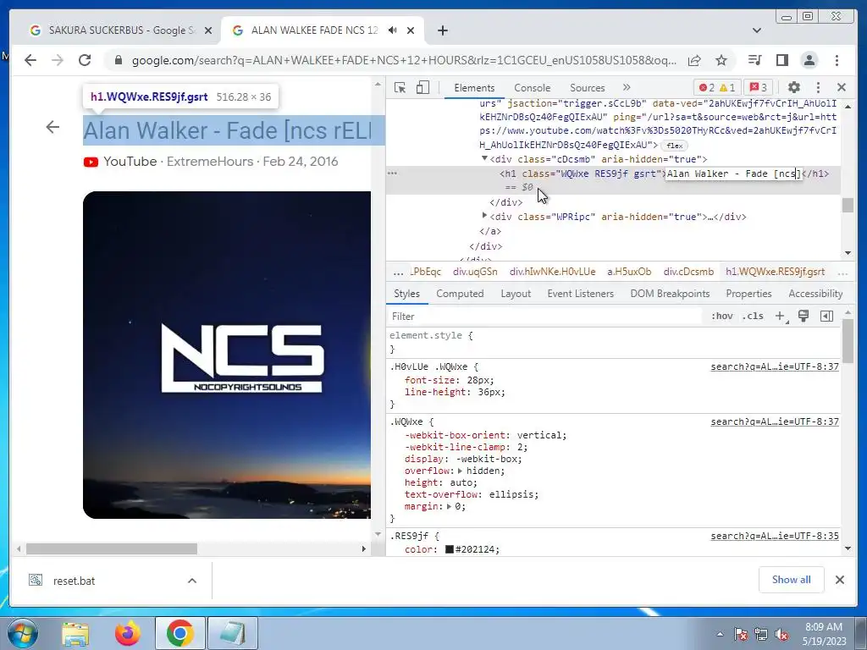Open the Layout tab
This screenshot has height=650, width=867.
point(516,294)
